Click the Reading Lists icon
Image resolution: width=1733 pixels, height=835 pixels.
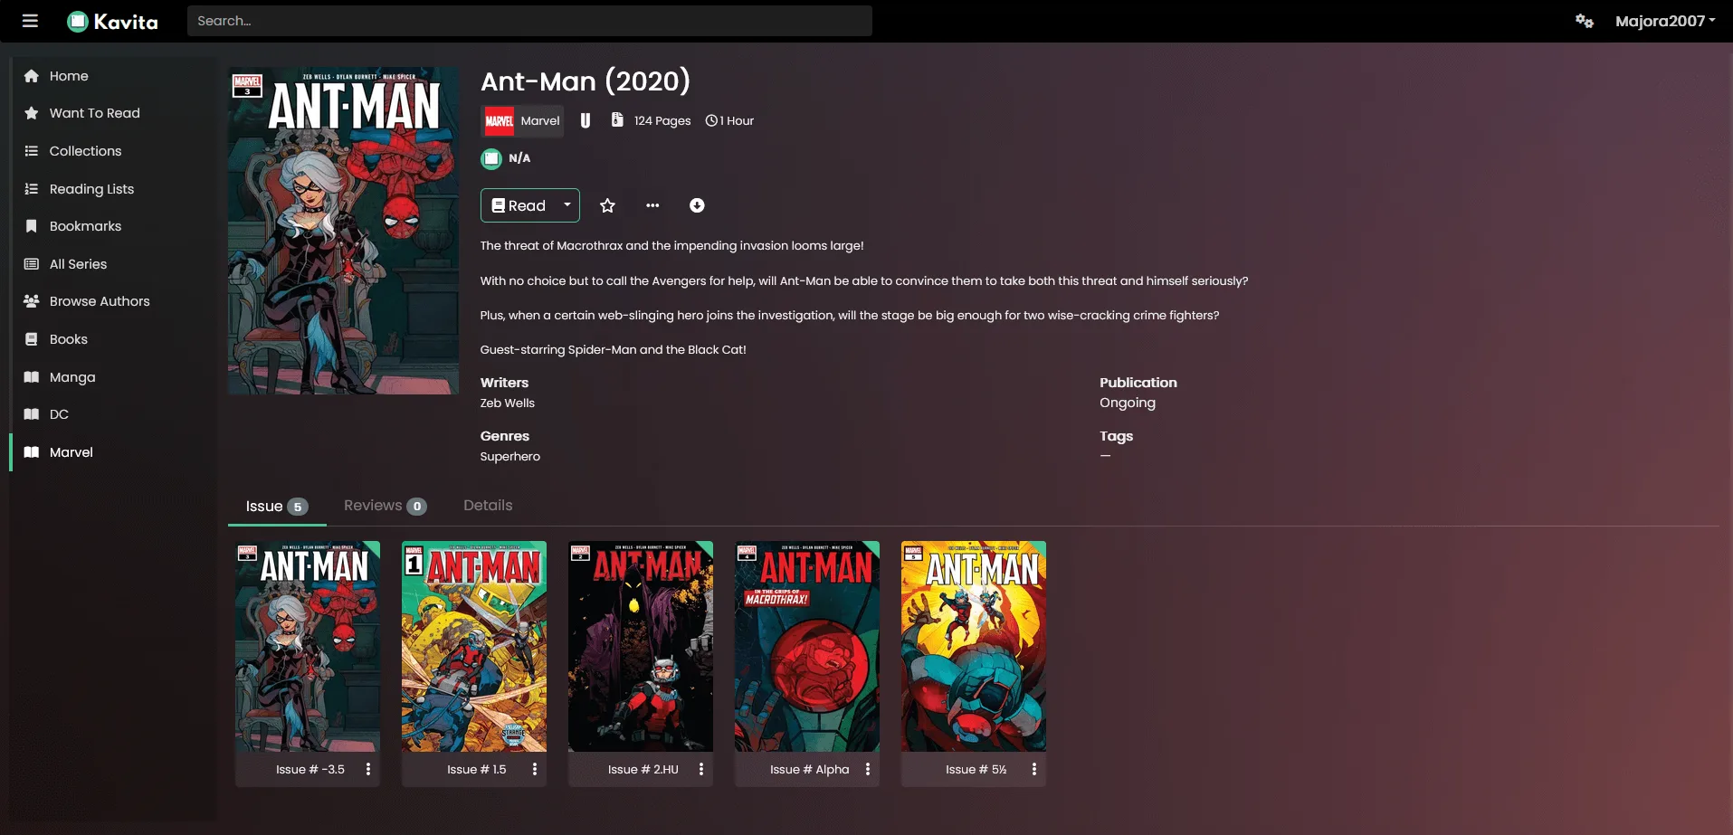pos(32,189)
